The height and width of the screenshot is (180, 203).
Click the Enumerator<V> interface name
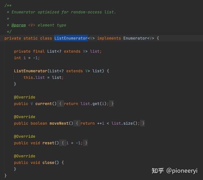click(138, 38)
